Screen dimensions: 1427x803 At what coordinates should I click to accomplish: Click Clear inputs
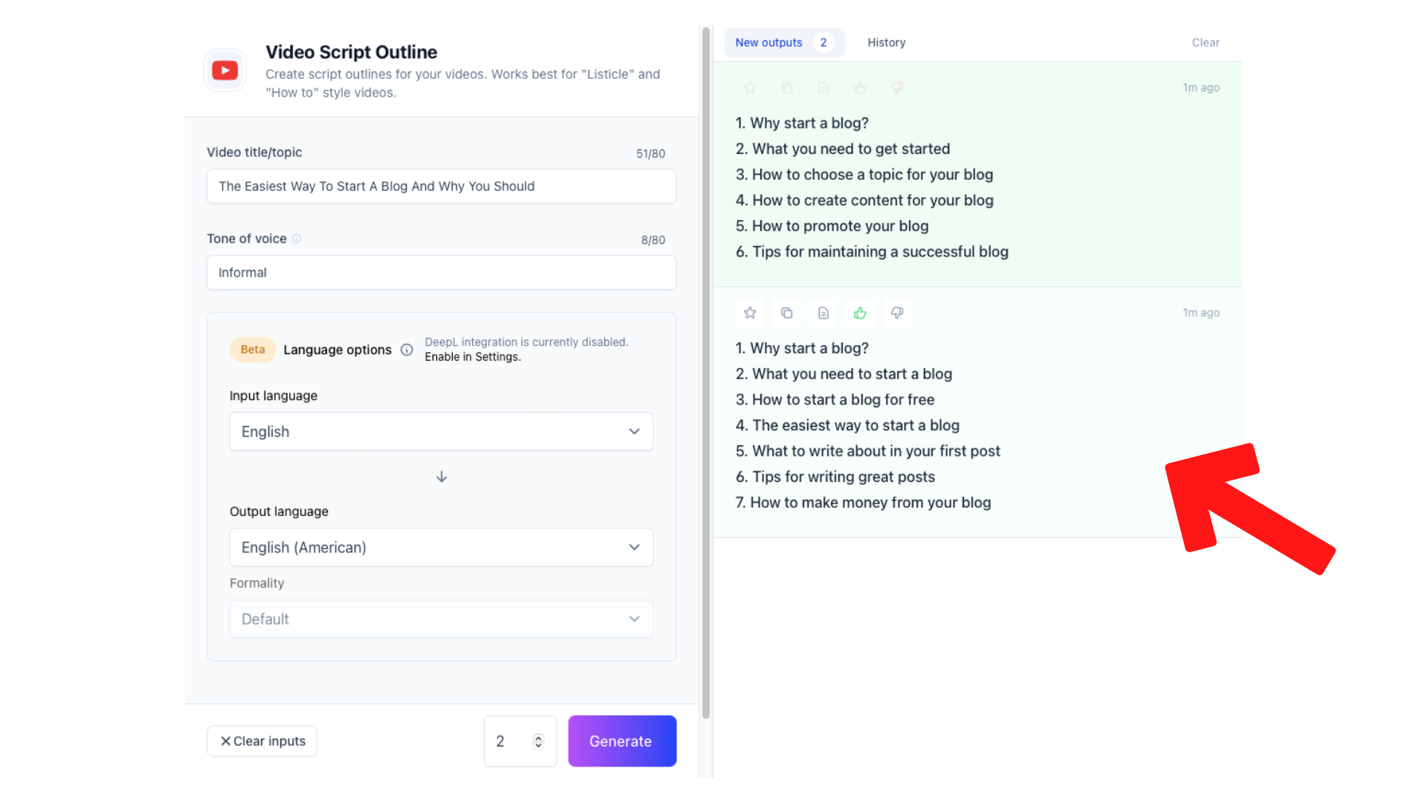262,741
